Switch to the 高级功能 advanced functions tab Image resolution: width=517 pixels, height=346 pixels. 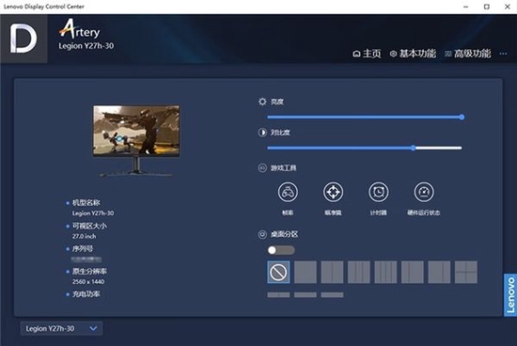[468, 54]
